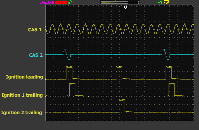Click the Ignition 2 trailing pulse
This screenshot has height=130, width=199.
[x=122, y=106]
